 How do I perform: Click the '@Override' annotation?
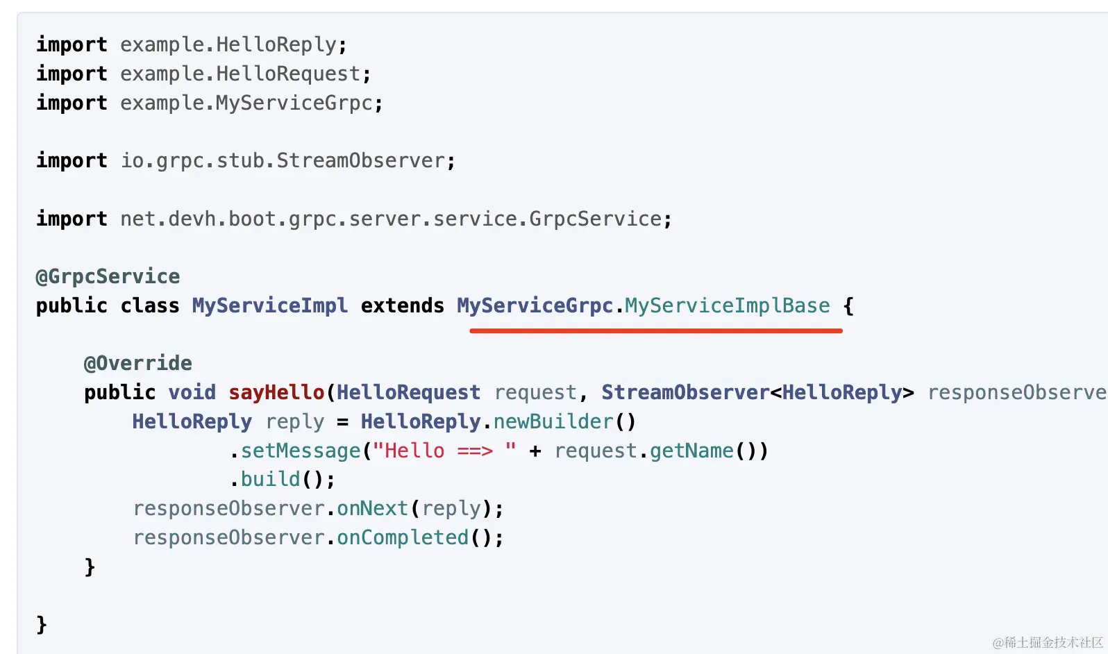point(138,363)
